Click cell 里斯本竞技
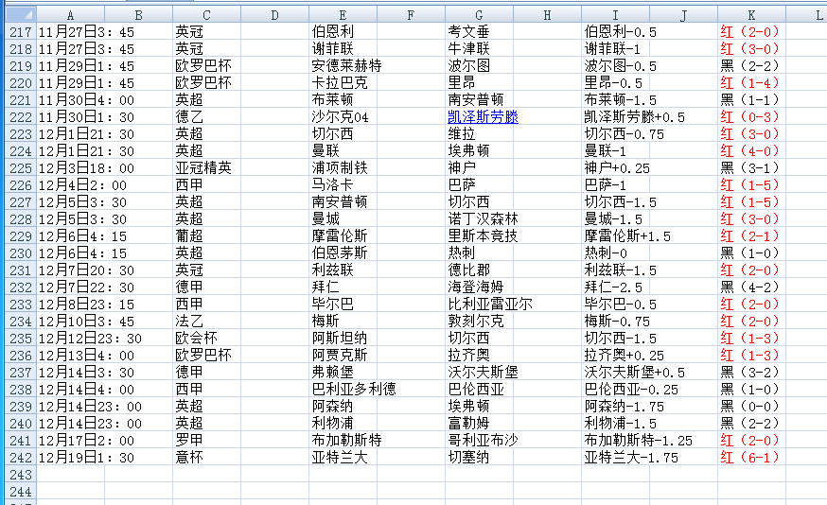The width and height of the screenshot is (827, 505). coord(483,236)
